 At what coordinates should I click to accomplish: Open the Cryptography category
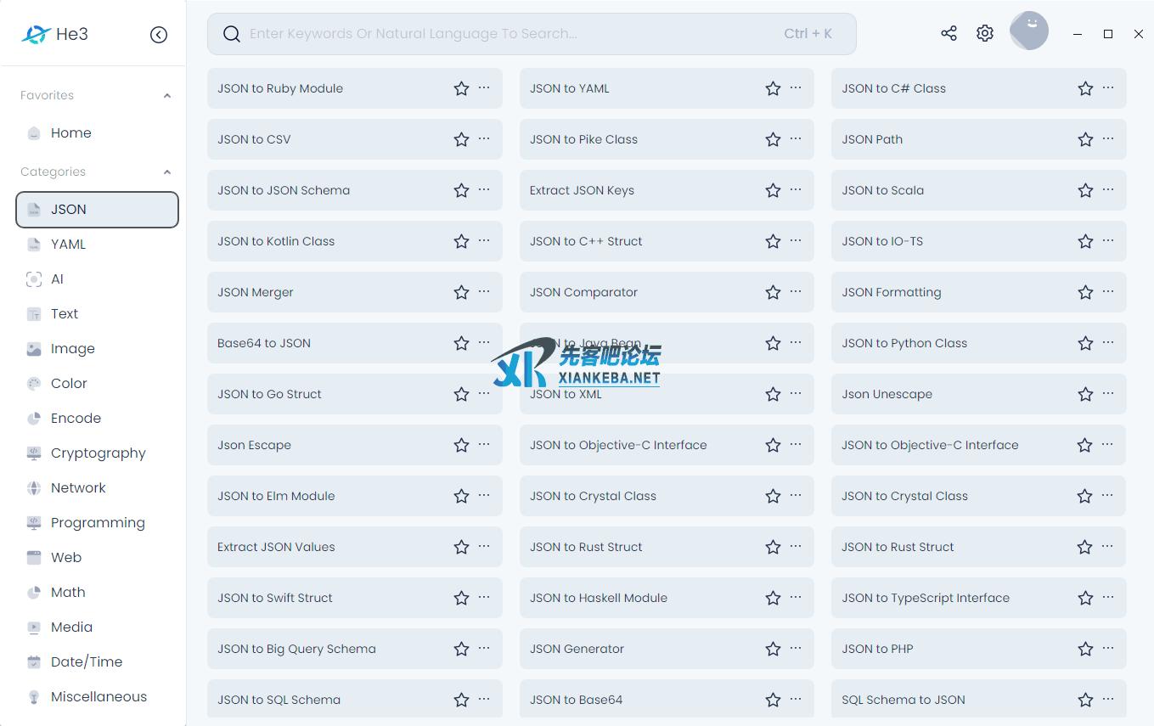98,453
